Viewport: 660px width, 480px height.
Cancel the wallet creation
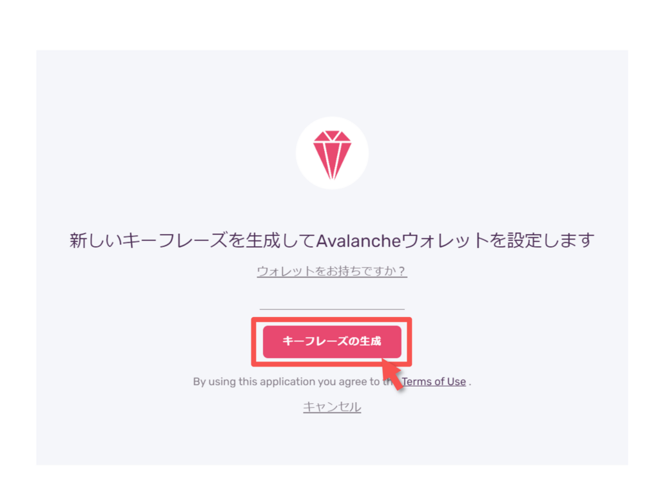click(332, 407)
